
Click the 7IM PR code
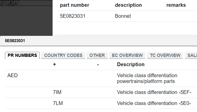tap(57, 92)
